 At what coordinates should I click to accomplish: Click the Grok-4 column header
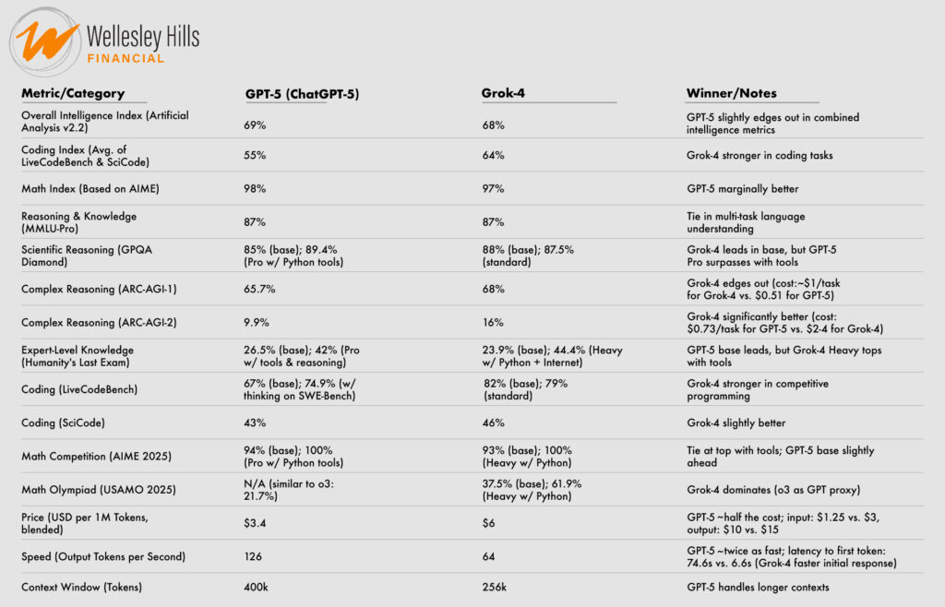tap(504, 93)
